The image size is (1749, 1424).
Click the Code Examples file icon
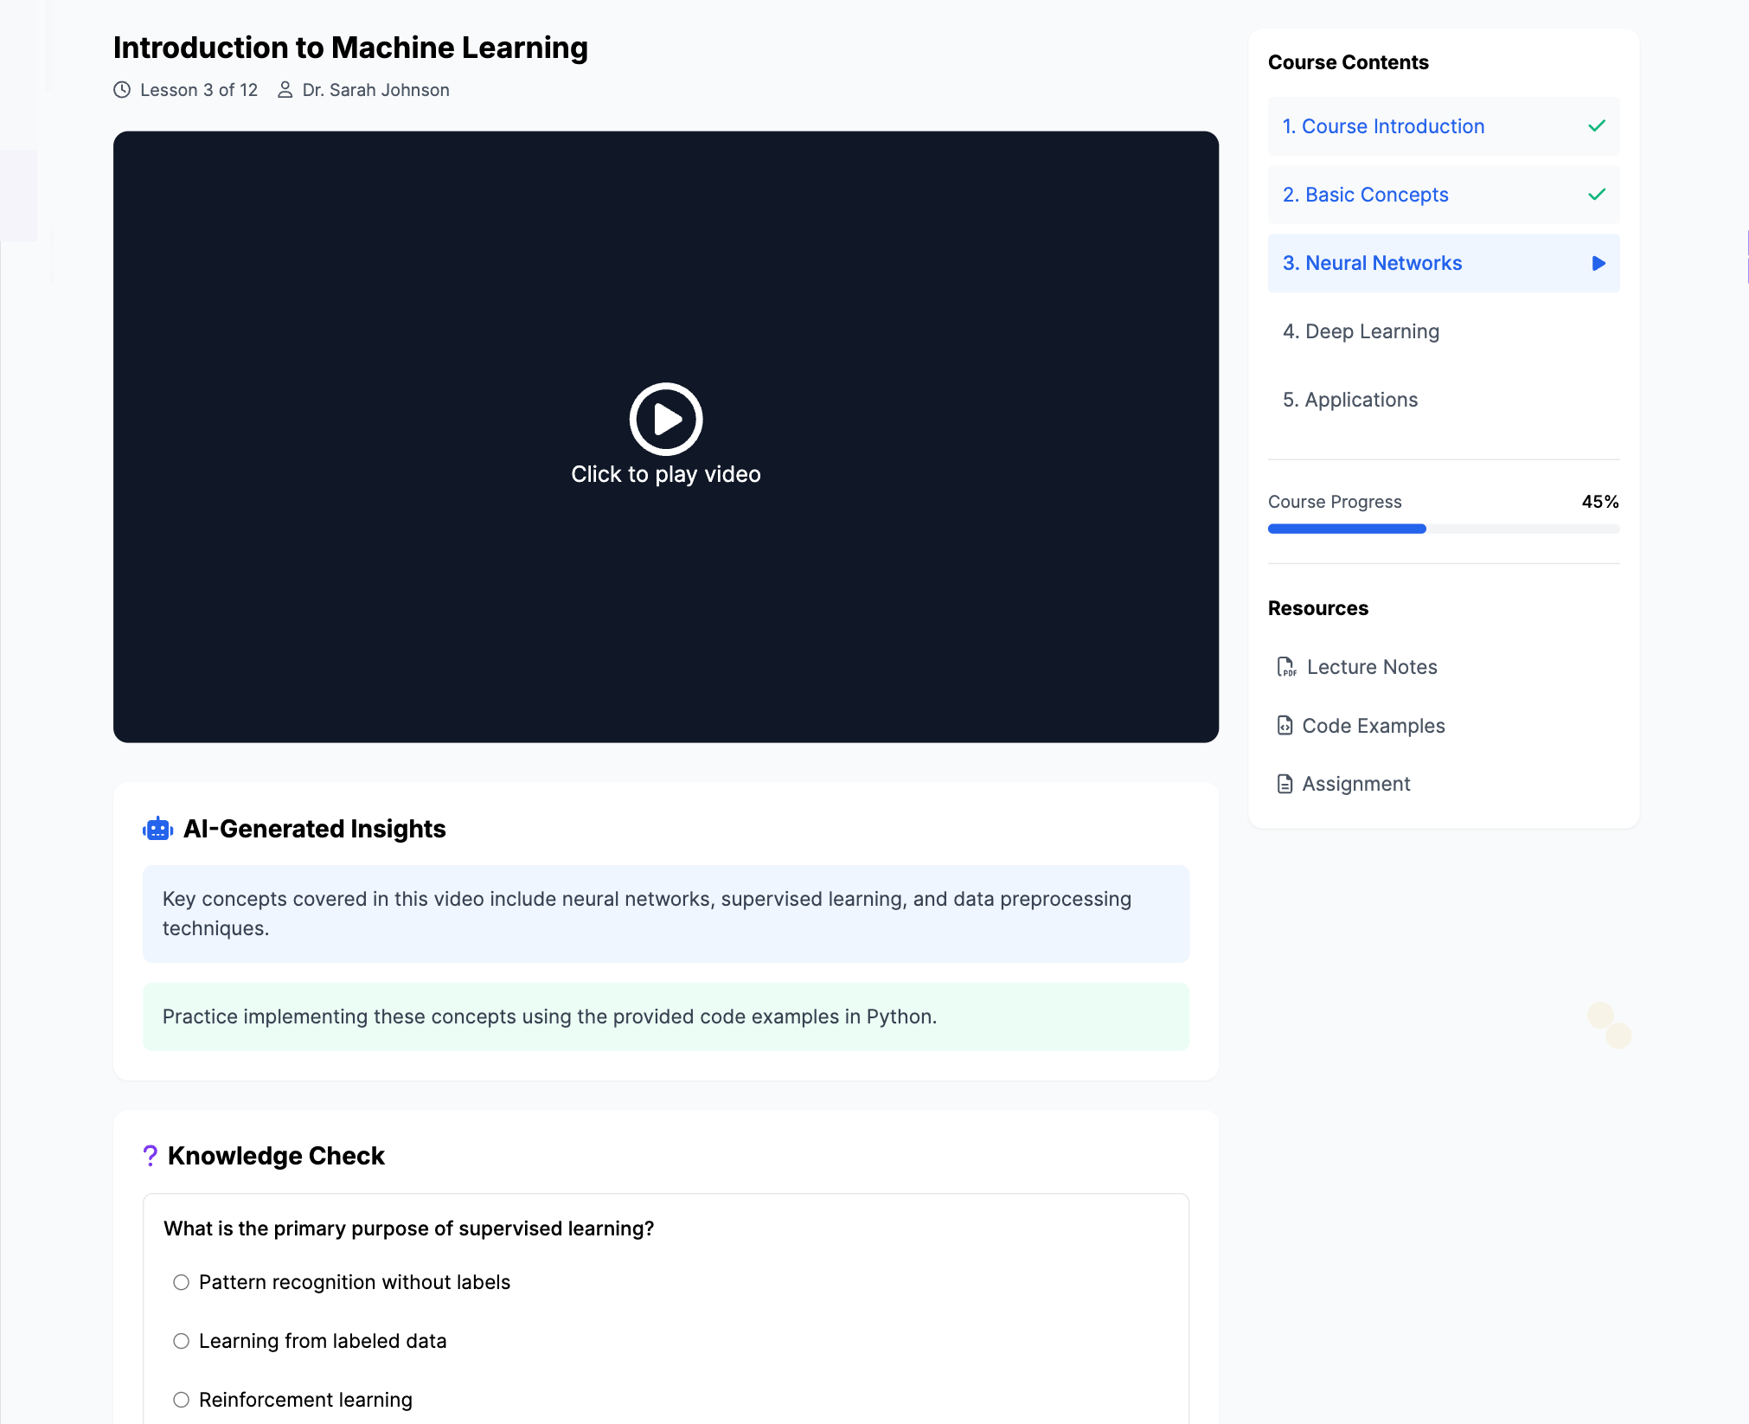coord(1285,726)
